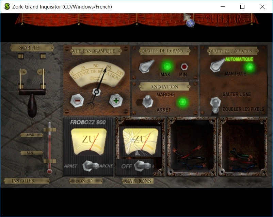Toggle the Captions OFF switch
The width and height of the screenshot is (273, 217).
142,166
